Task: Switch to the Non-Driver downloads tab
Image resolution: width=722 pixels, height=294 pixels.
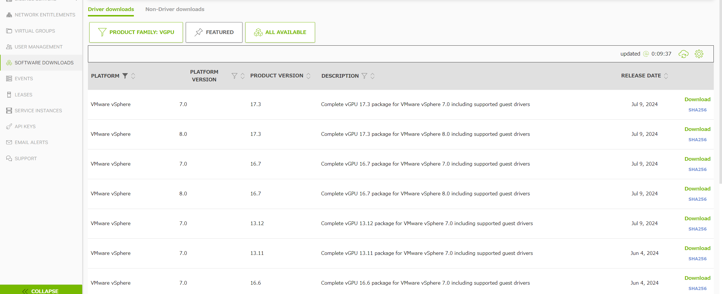Action: (x=175, y=9)
